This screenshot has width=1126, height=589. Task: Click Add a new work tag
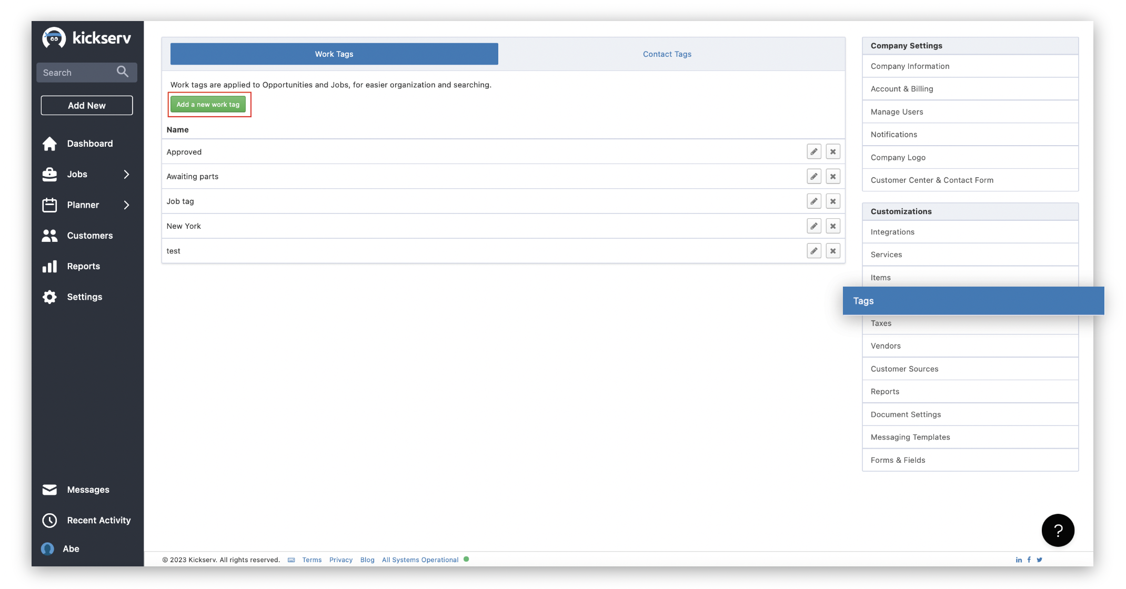(x=208, y=105)
